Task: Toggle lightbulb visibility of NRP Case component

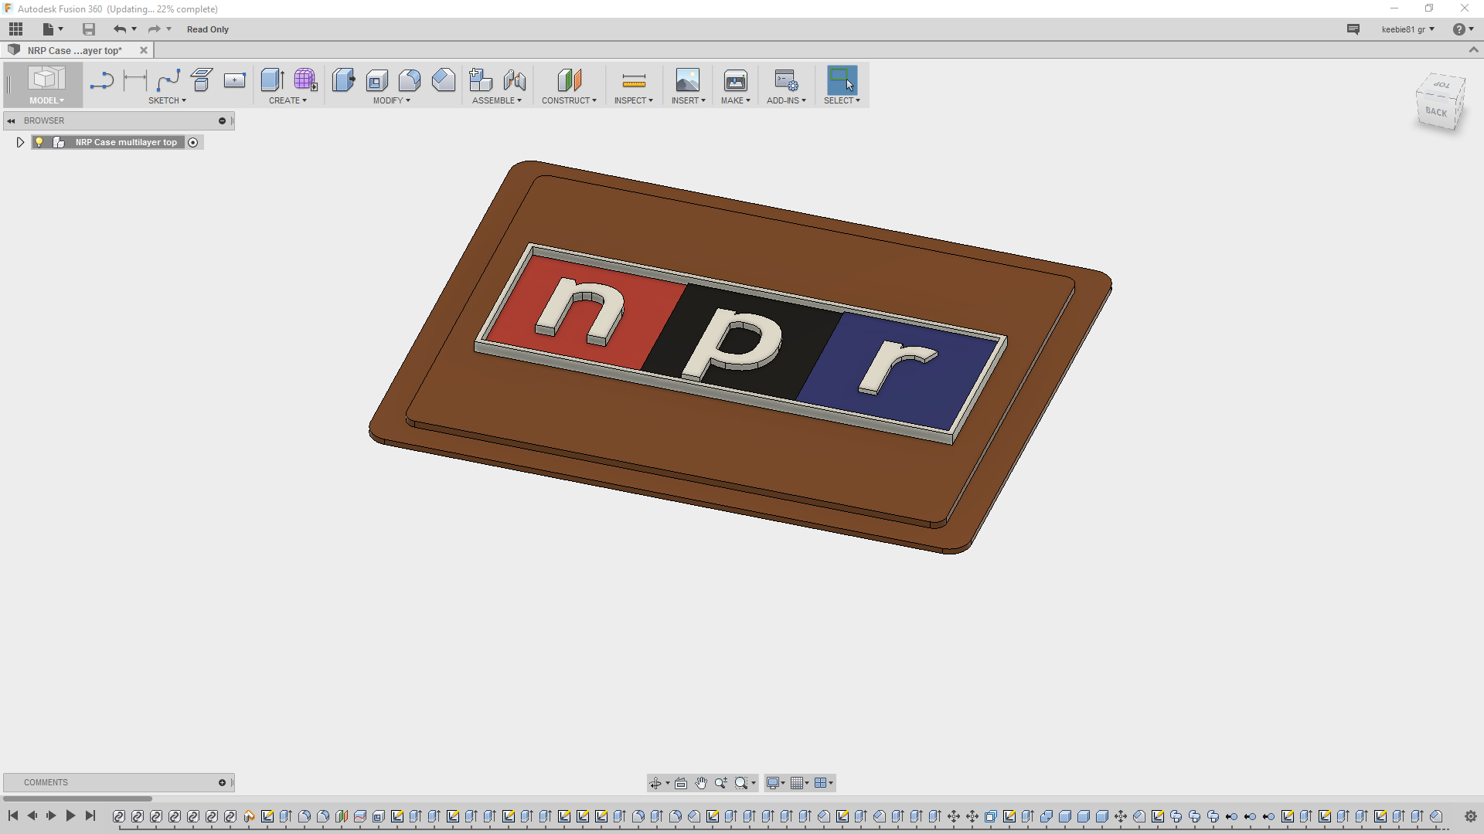Action: (39, 142)
